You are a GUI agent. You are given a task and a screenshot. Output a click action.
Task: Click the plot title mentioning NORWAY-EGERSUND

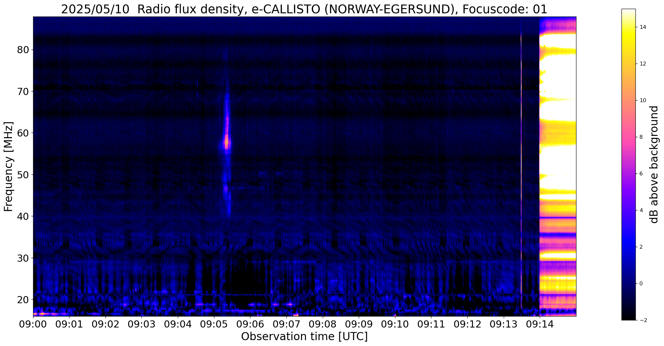coord(304,9)
